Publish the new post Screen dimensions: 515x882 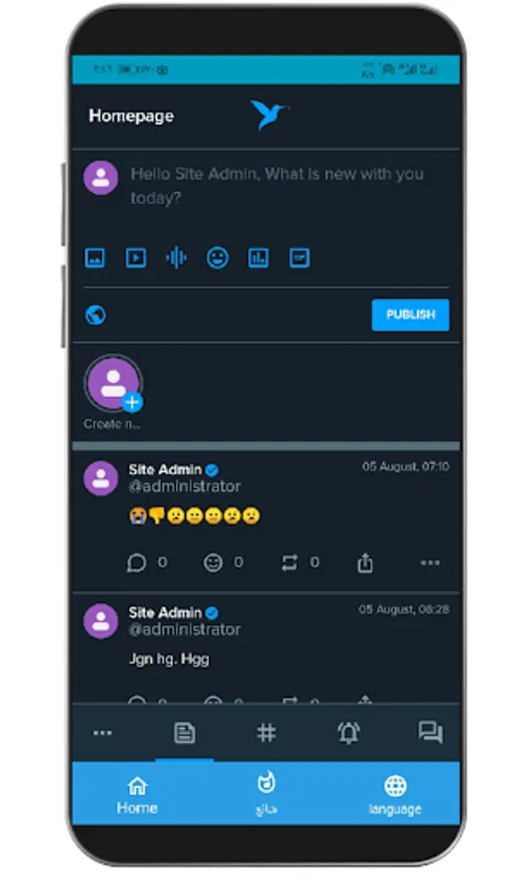pyautogui.click(x=410, y=315)
